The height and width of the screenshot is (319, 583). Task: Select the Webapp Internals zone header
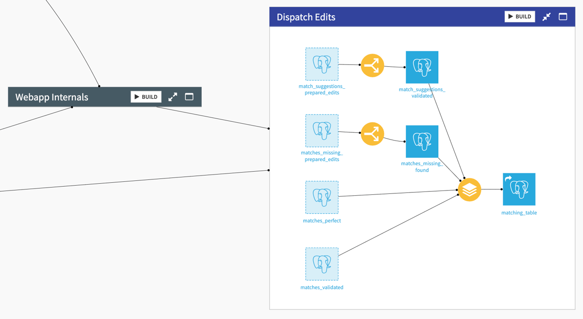coord(52,97)
